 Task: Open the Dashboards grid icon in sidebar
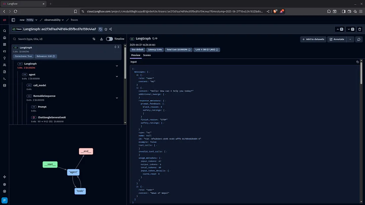(x=4, y=44)
